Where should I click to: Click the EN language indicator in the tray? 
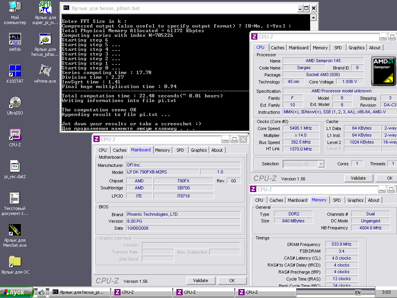(358, 293)
